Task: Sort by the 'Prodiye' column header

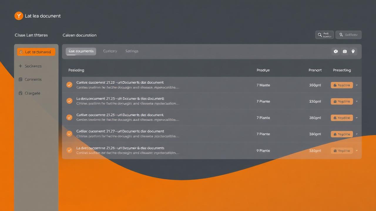Action: [x=263, y=70]
